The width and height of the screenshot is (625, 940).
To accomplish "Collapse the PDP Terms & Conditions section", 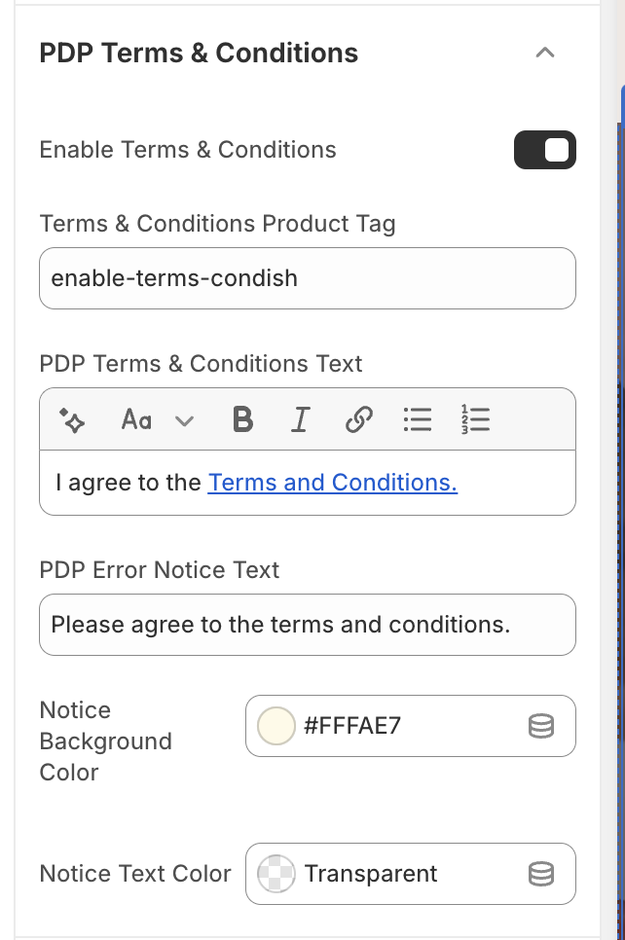I will (545, 53).
